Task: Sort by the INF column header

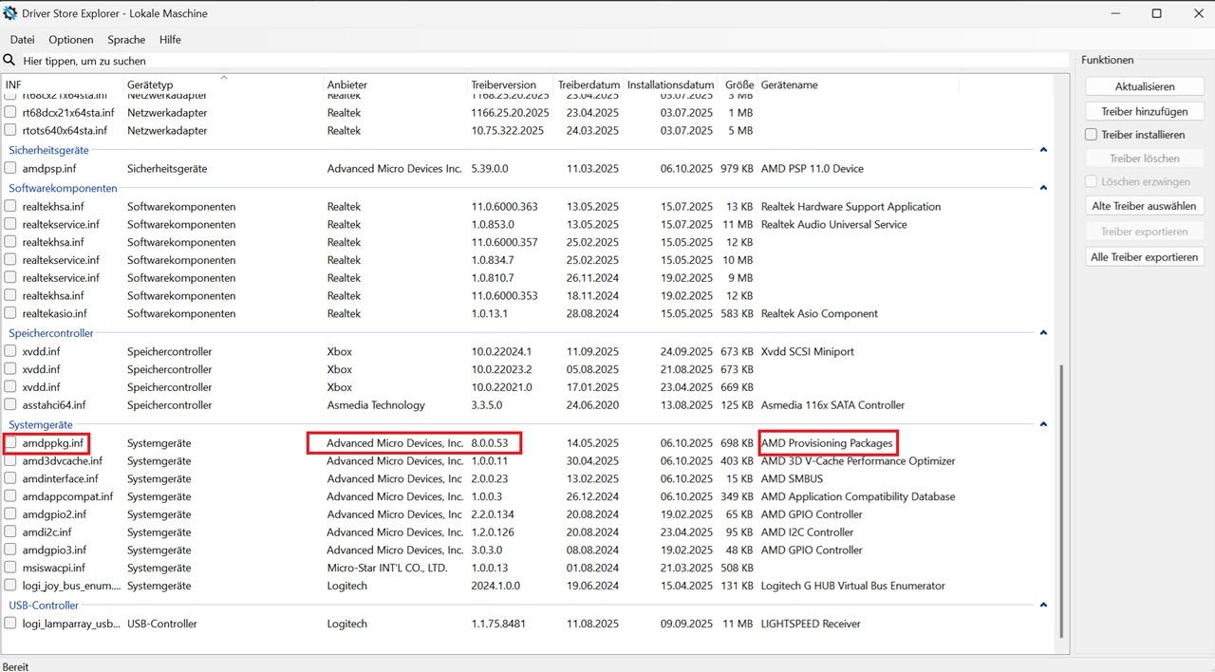Action: (x=62, y=85)
